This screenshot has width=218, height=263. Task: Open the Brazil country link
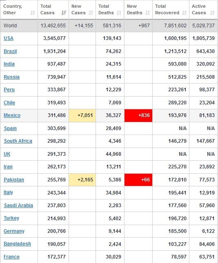(10, 51)
